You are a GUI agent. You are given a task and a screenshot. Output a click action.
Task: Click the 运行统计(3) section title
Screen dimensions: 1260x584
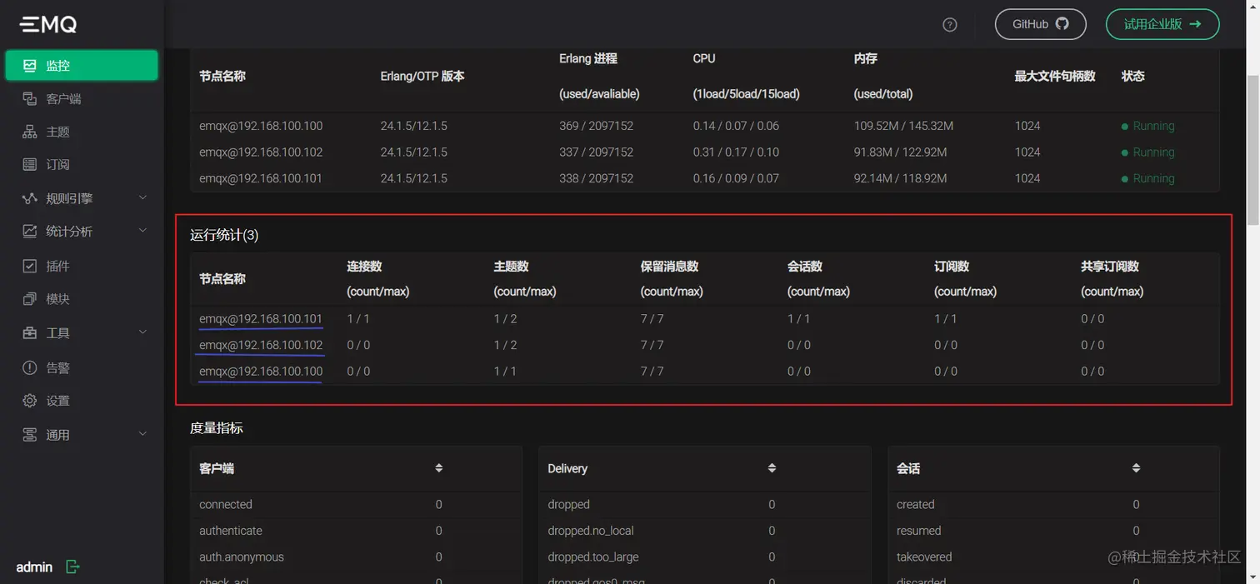pos(224,235)
